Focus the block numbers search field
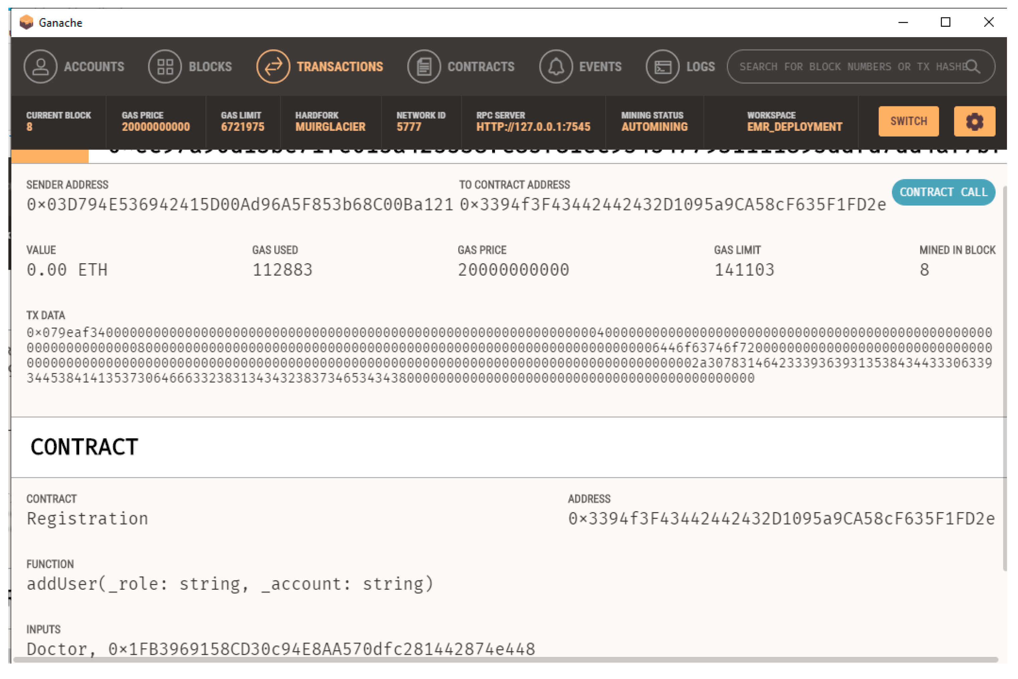The image size is (1018, 679). click(x=848, y=67)
